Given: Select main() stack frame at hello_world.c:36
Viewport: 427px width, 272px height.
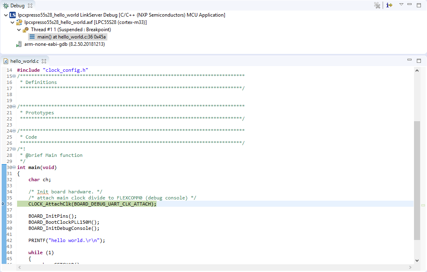Looking at the screenshot, I should click(71, 37).
